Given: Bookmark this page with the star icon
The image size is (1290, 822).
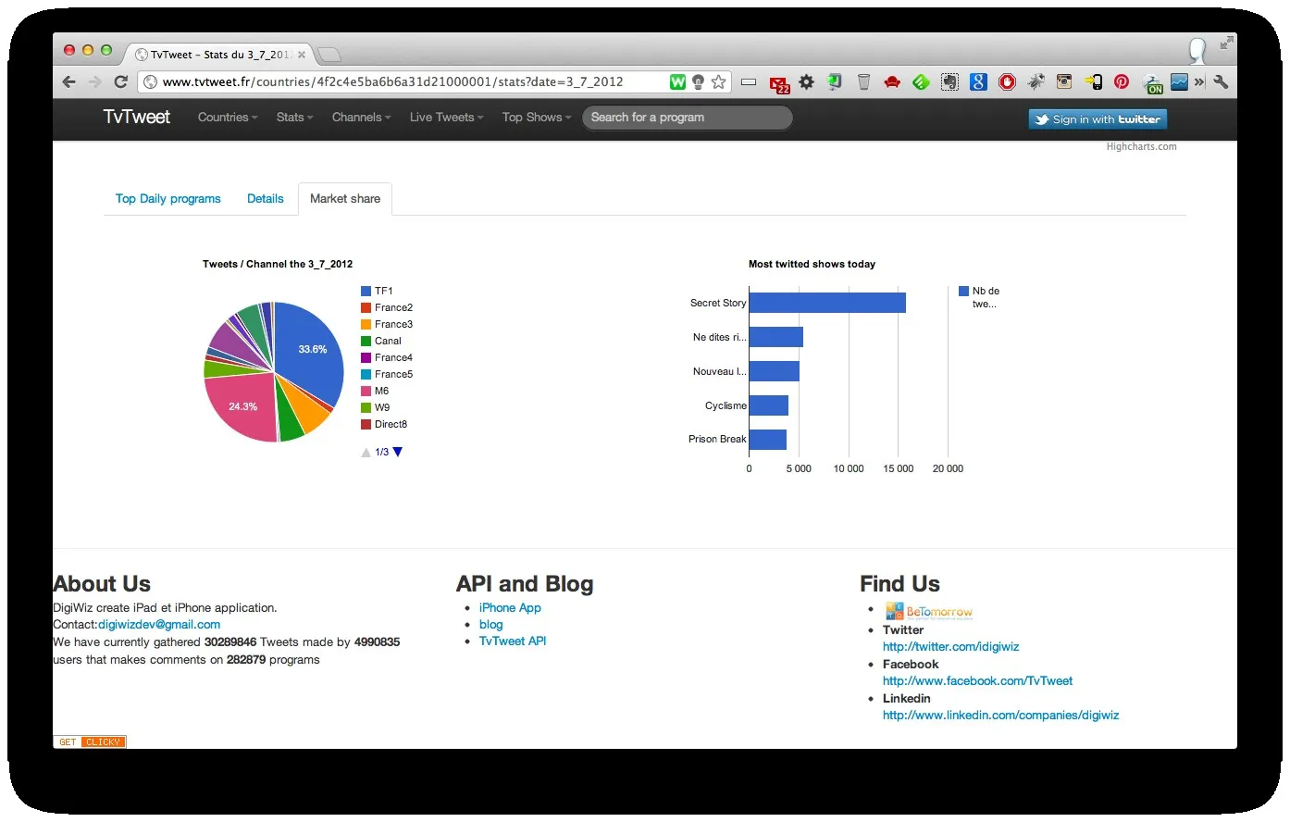Looking at the screenshot, I should pos(719,82).
